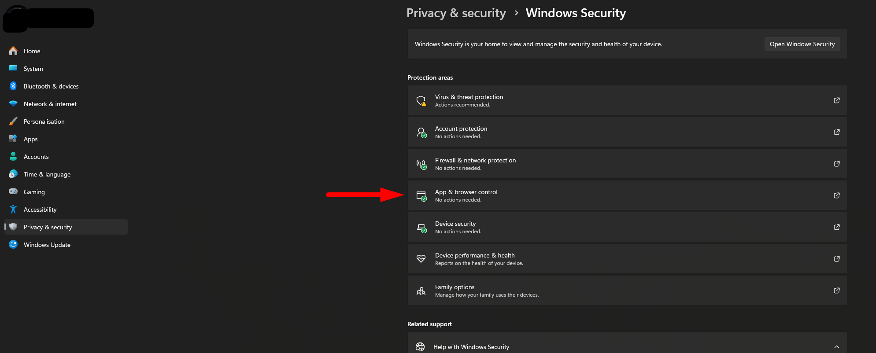Click the Device performance heart icon
This screenshot has height=353, width=876.
421,259
